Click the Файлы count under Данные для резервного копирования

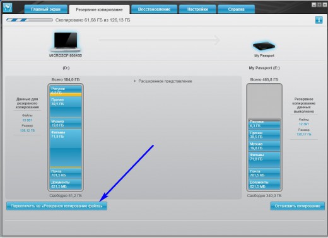(x=27, y=120)
